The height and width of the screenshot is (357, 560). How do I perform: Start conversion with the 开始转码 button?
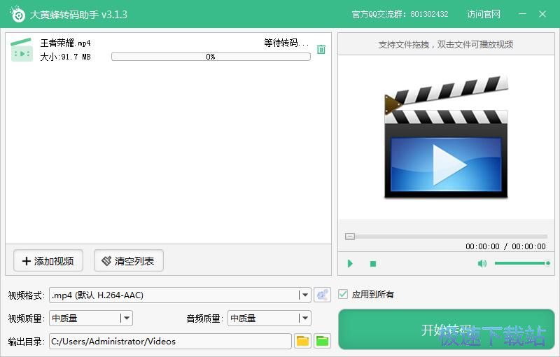click(x=447, y=330)
